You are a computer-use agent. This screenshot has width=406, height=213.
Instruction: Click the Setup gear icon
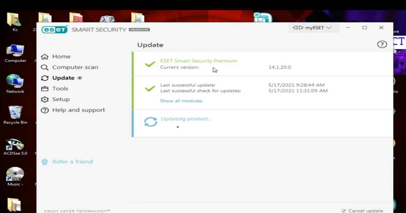[45, 99]
